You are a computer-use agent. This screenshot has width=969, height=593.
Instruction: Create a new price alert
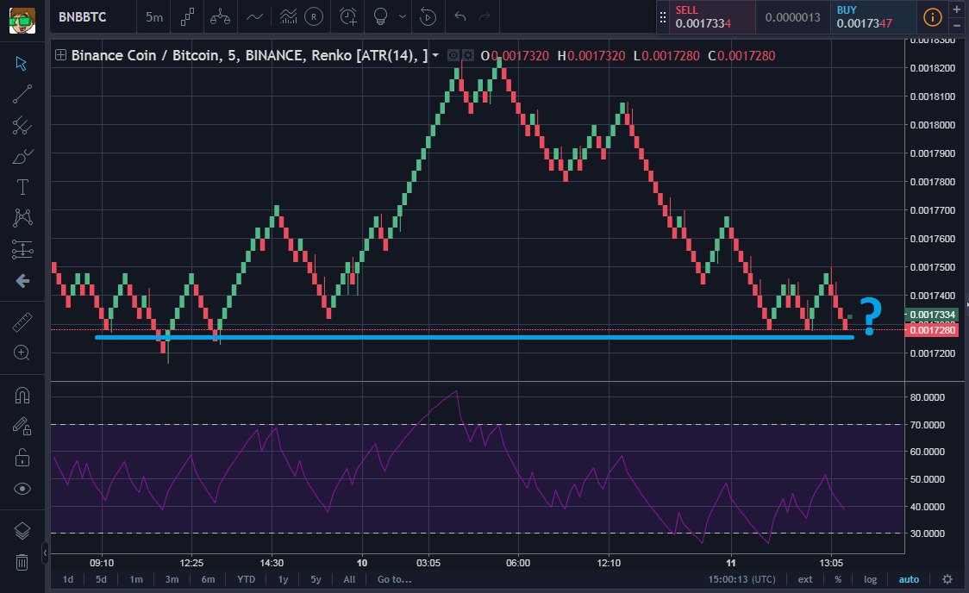[x=348, y=17]
